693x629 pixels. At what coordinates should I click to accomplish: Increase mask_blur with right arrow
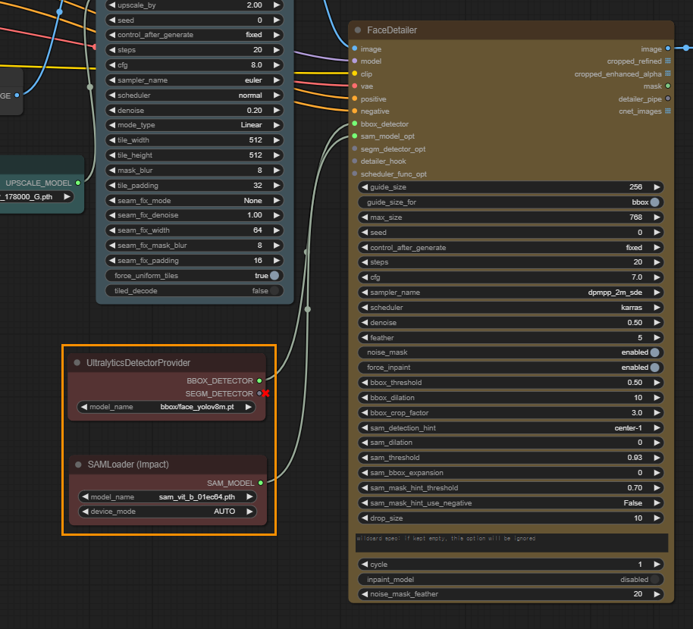pyautogui.click(x=277, y=170)
